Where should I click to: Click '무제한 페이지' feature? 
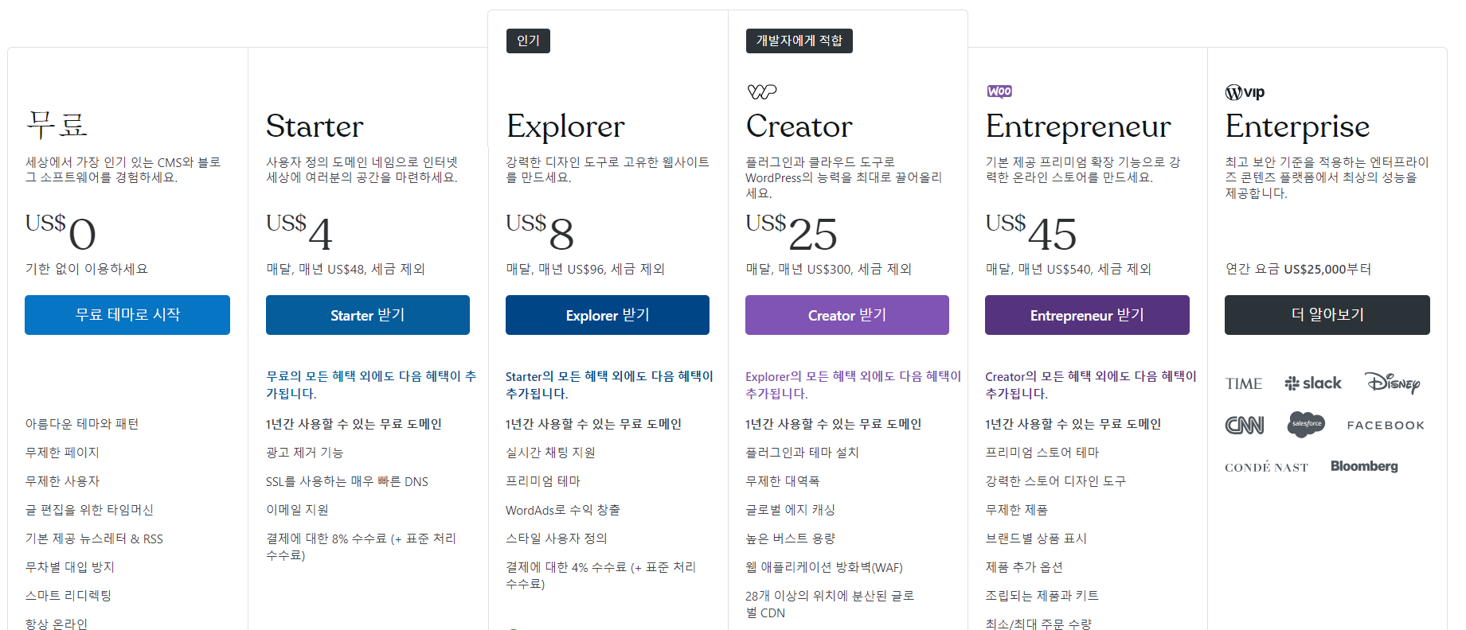coord(62,453)
